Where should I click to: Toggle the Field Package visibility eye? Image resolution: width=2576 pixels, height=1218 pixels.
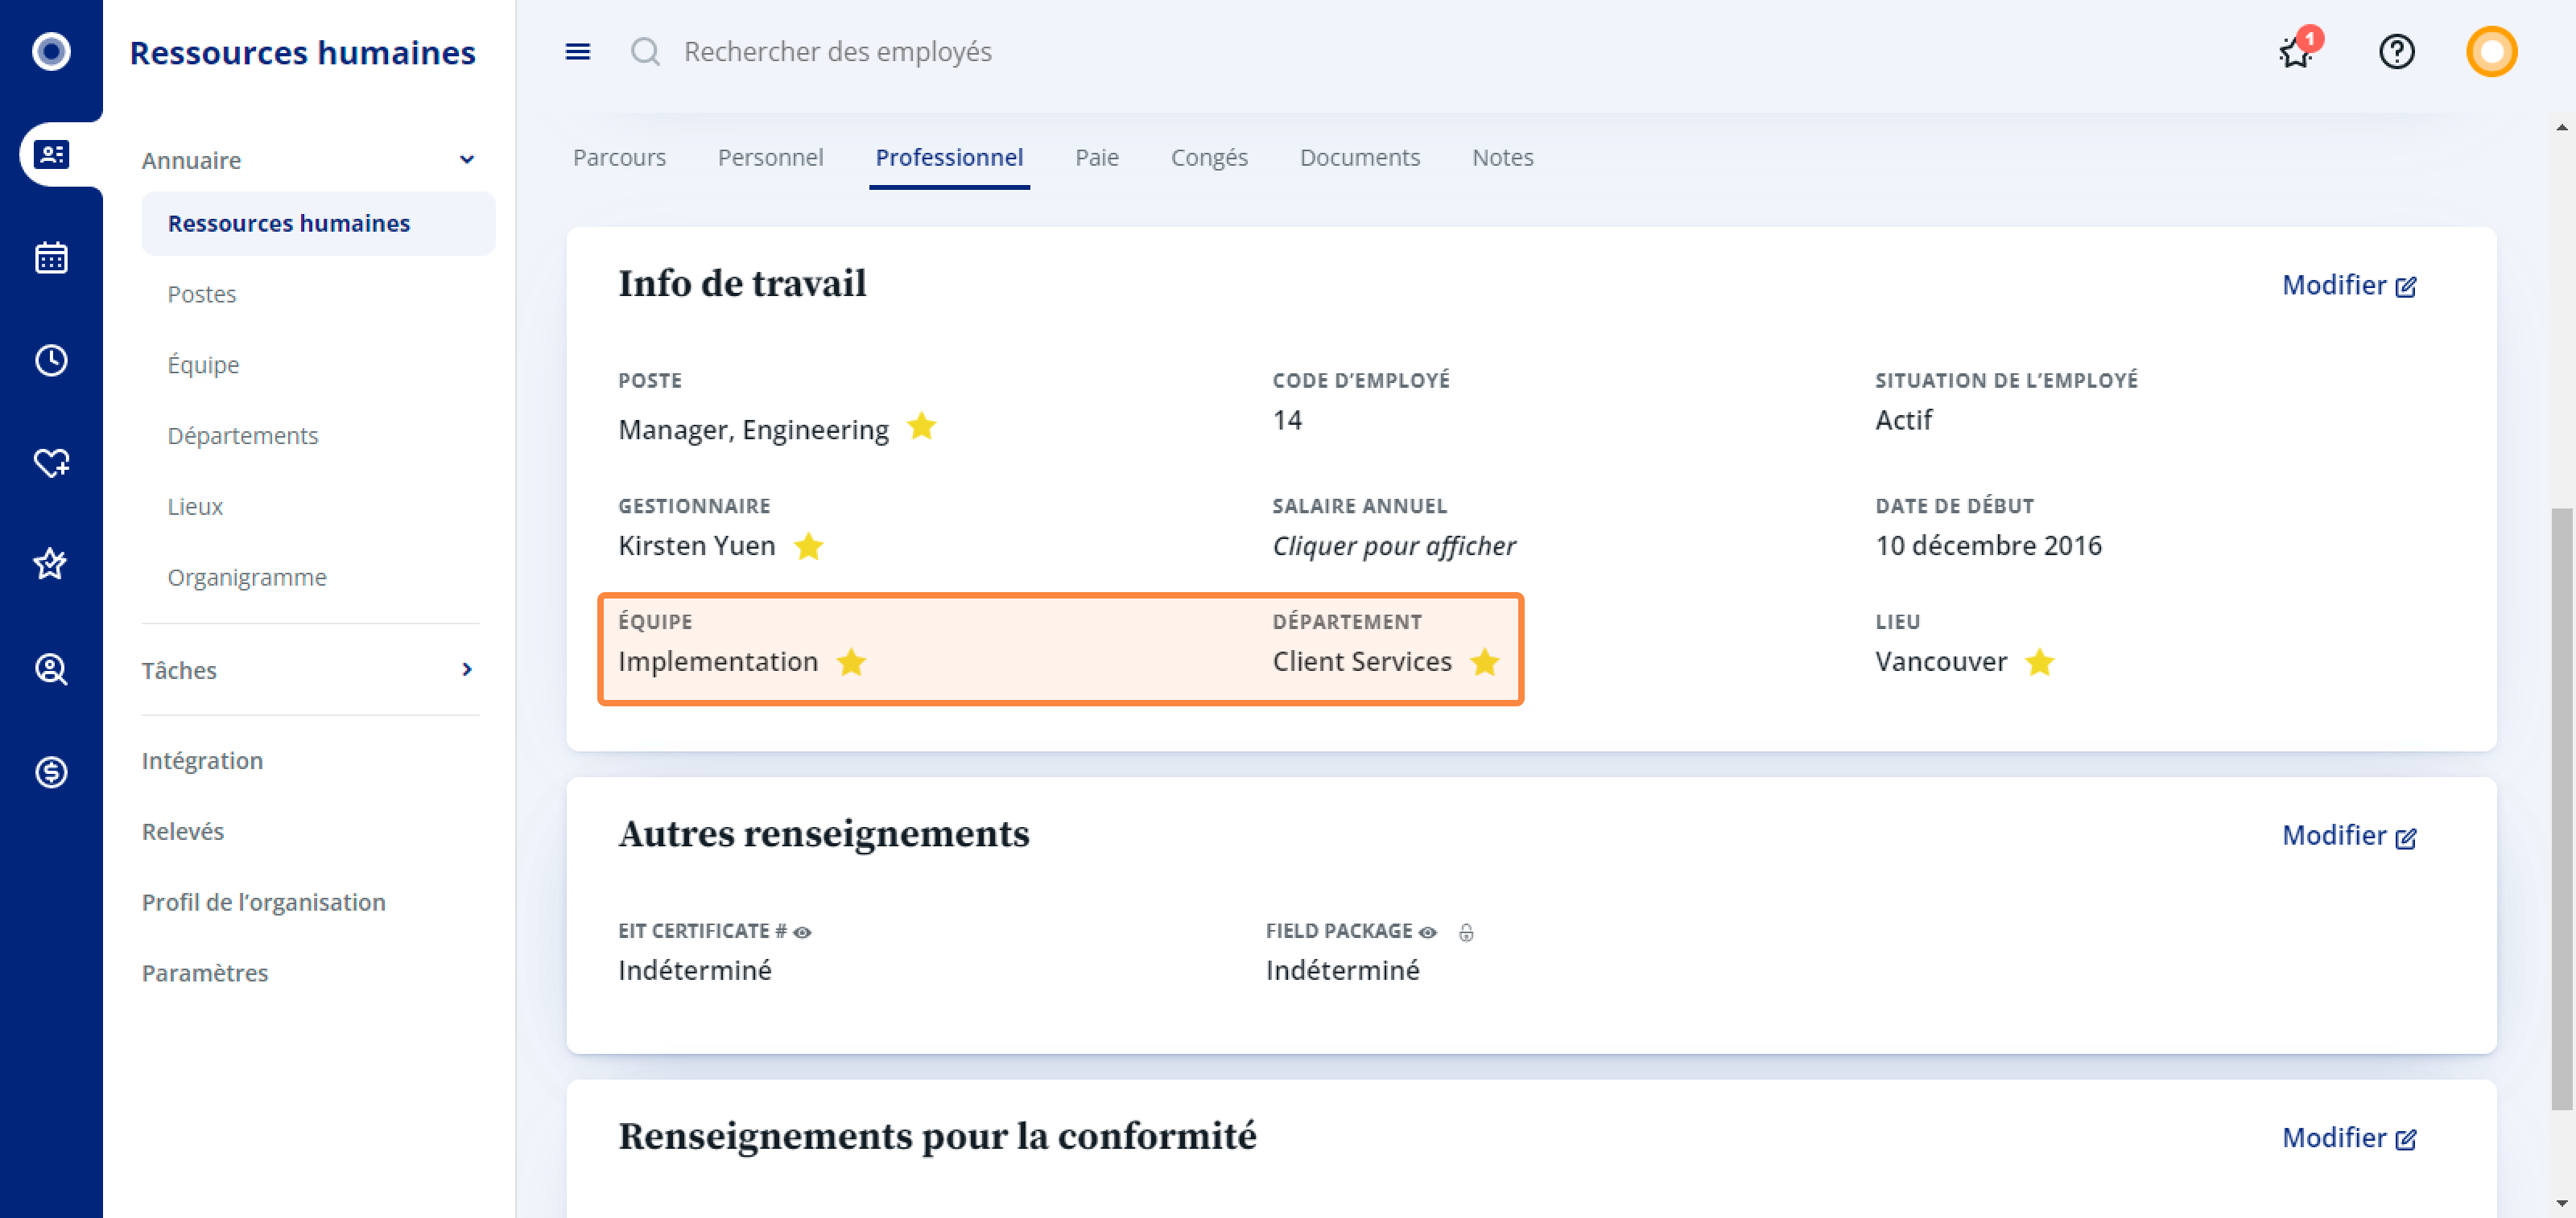tap(1428, 932)
